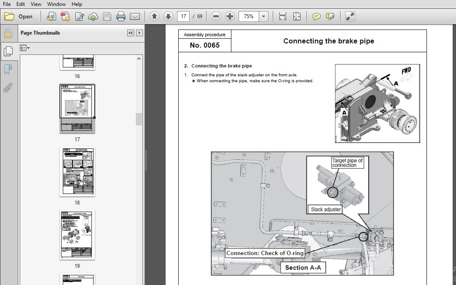Viewport: 456px width, 285px height.
Task: Select the page 18 thumbnail
Action: (77, 172)
